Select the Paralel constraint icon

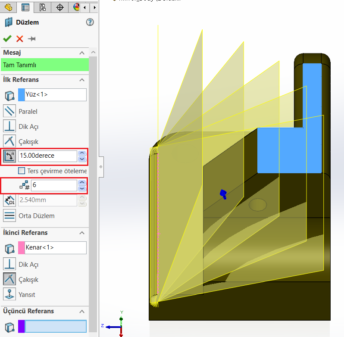pos(9,111)
